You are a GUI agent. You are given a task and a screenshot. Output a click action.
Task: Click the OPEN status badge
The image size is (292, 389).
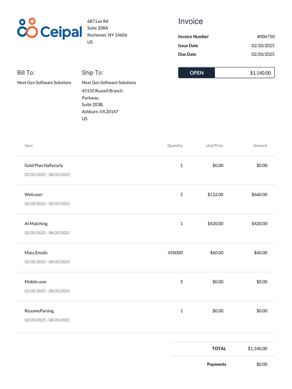click(197, 73)
